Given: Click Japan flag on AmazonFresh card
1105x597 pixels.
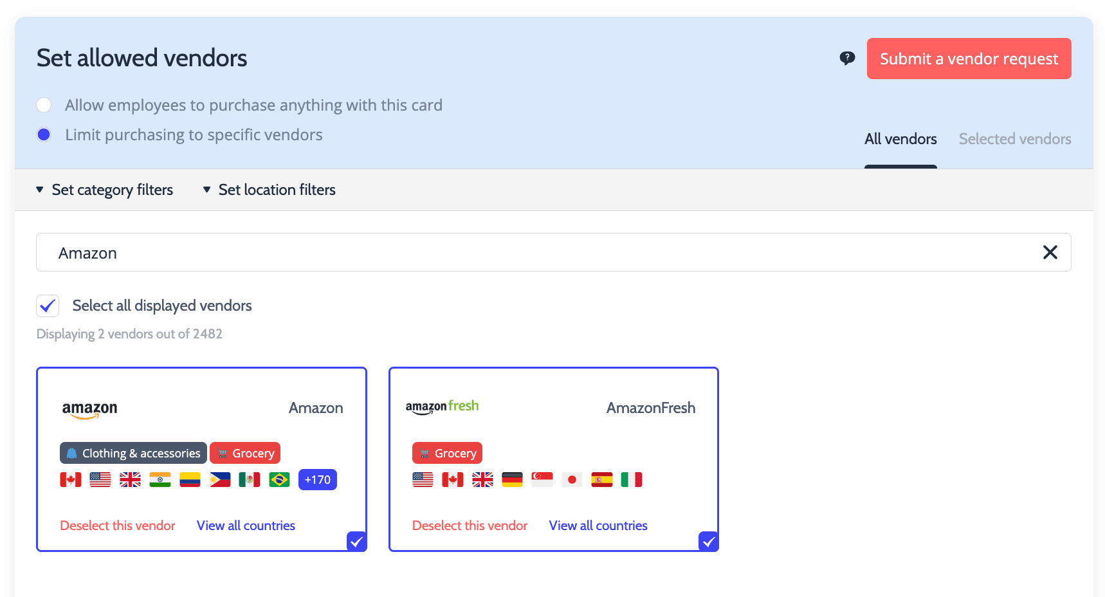Looking at the screenshot, I should click(572, 480).
